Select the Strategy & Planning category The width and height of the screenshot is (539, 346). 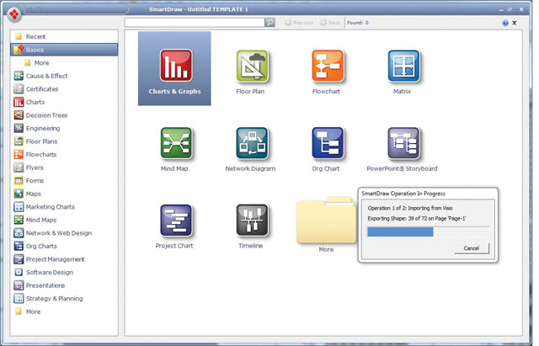pos(64,298)
